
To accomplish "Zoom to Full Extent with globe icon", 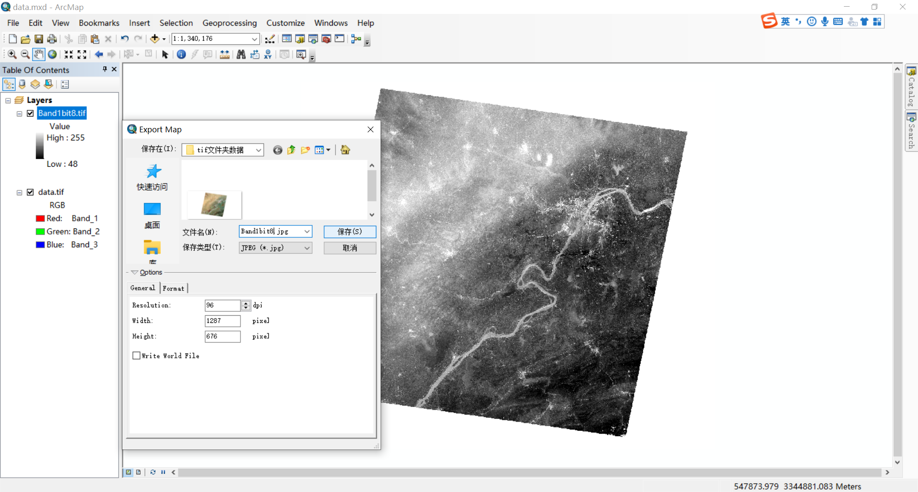I will click(52, 54).
